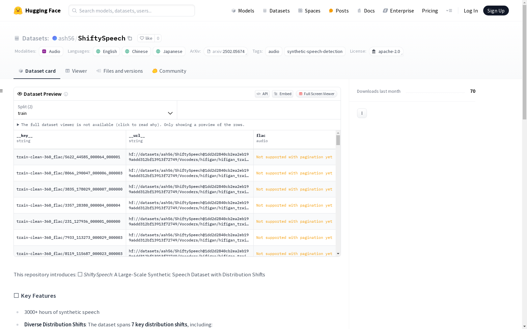
Task: Click the preview table scrollbar thumb
Action: [338, 140]
